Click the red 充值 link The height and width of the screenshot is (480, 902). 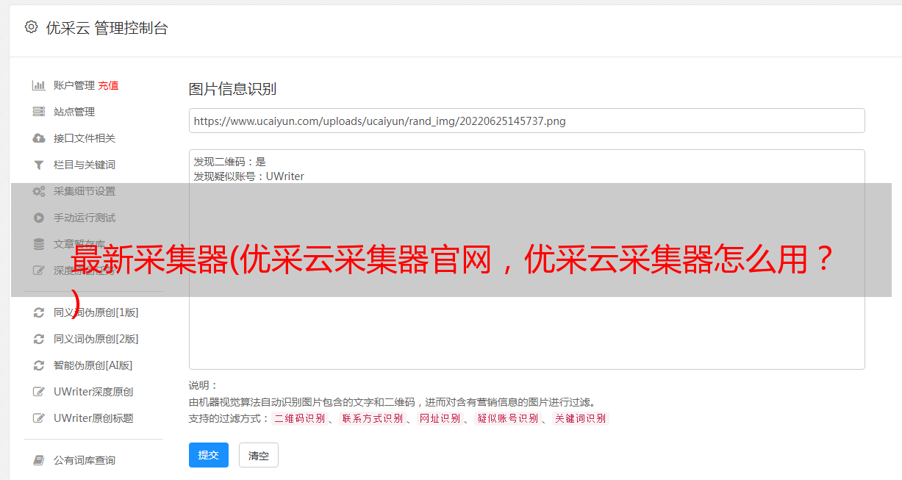[x=108, y=85]
